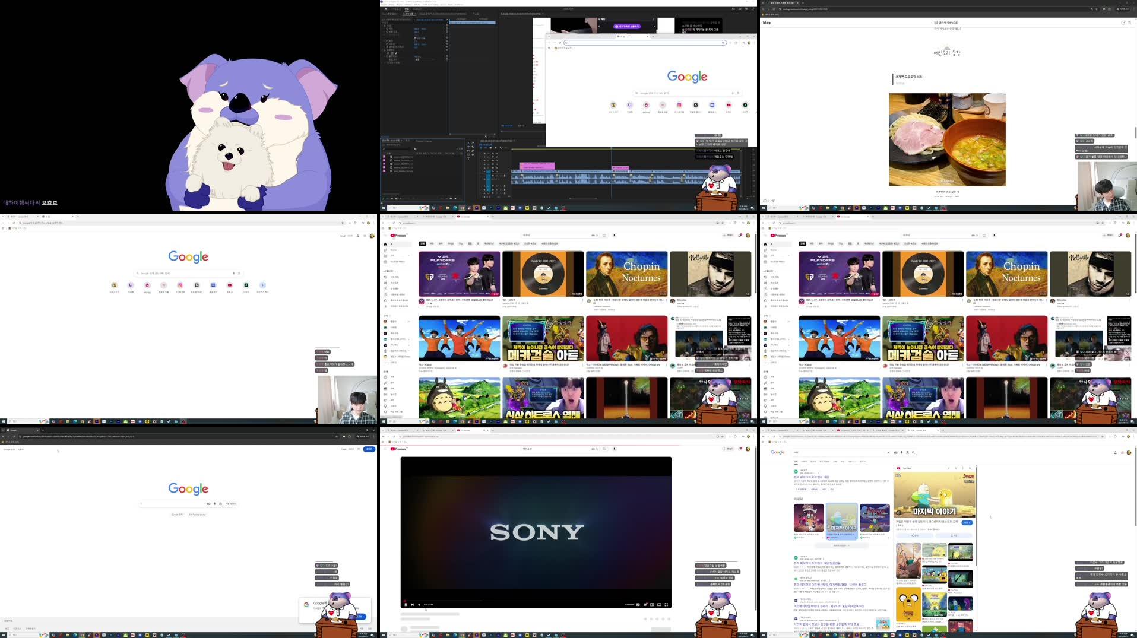Click the search box on Google new tab with shortcuts
The width and height of the screenshot is (1137, 638).
188,273
